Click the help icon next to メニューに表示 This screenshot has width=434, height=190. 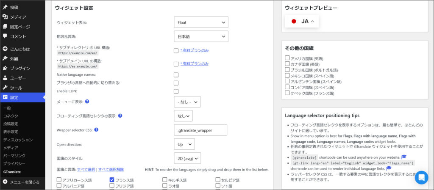tap(87, 102)
